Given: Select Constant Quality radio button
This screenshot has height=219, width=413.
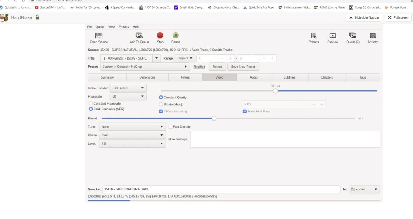Looking at the screenshot, I should coord(161,97).
